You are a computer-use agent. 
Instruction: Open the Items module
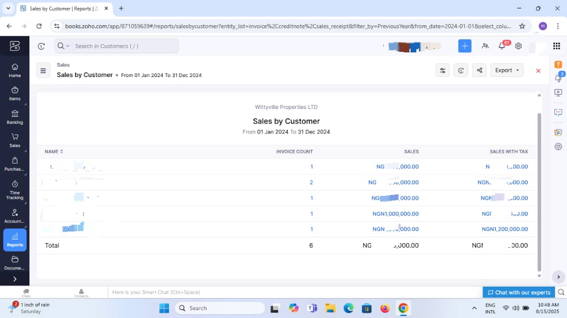pos(15,93)
